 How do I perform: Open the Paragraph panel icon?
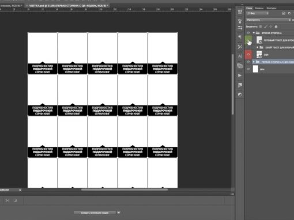point(240,37)
